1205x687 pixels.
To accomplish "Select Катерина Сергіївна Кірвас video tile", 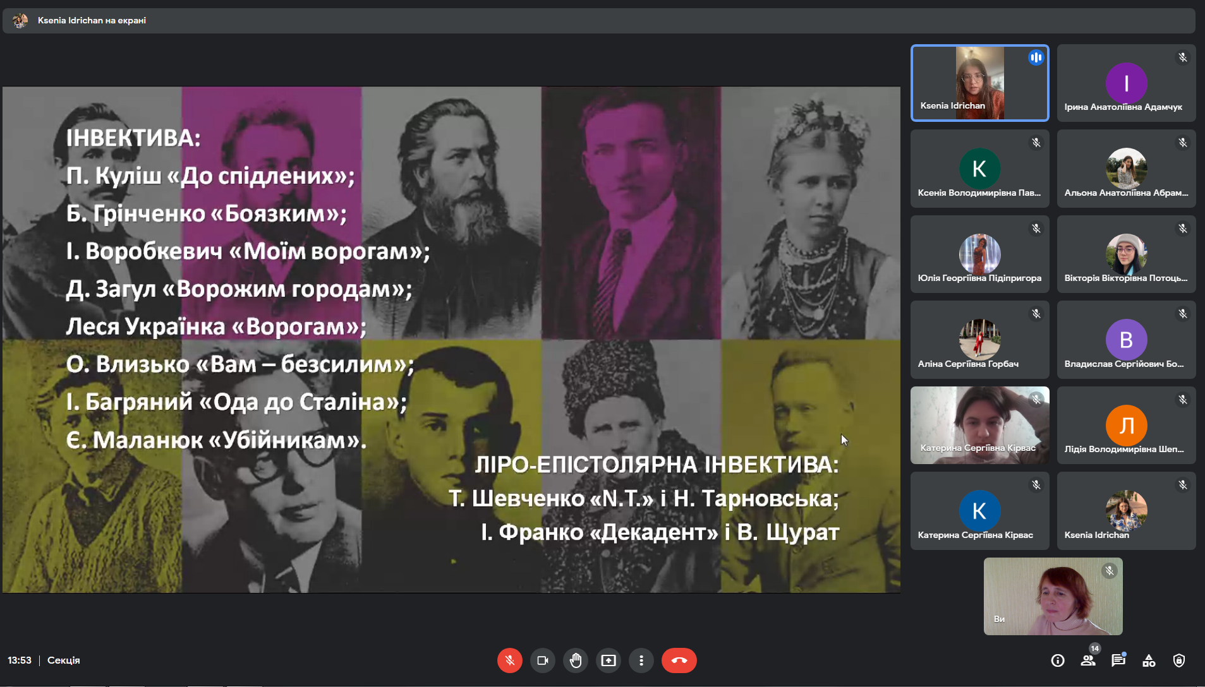I will pos(979,425).
